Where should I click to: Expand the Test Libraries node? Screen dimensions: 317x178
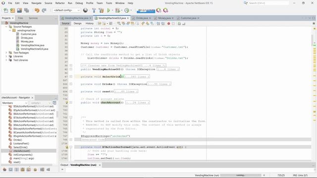[x=6, y=60]
